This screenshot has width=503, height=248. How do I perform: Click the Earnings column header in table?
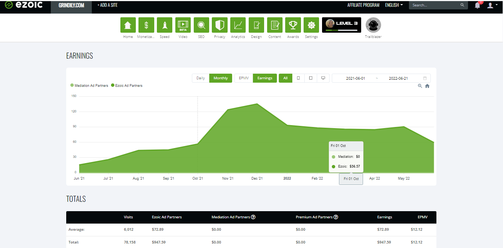pos(384,217)
